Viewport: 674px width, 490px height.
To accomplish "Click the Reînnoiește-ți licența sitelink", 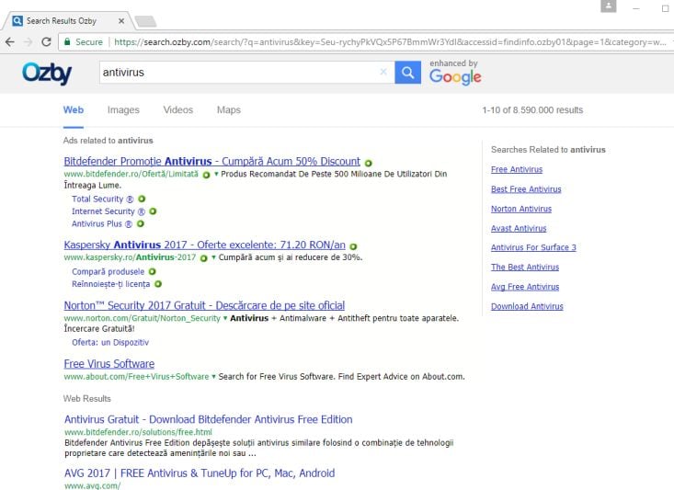I will [111, 284].
